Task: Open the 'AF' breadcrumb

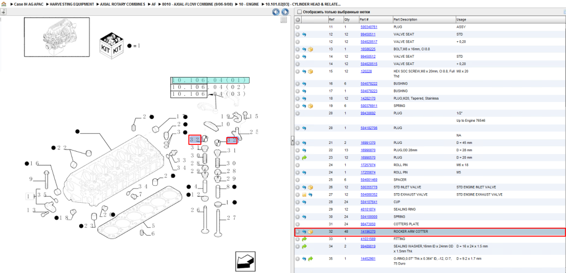Action: [x=154, y=4]
